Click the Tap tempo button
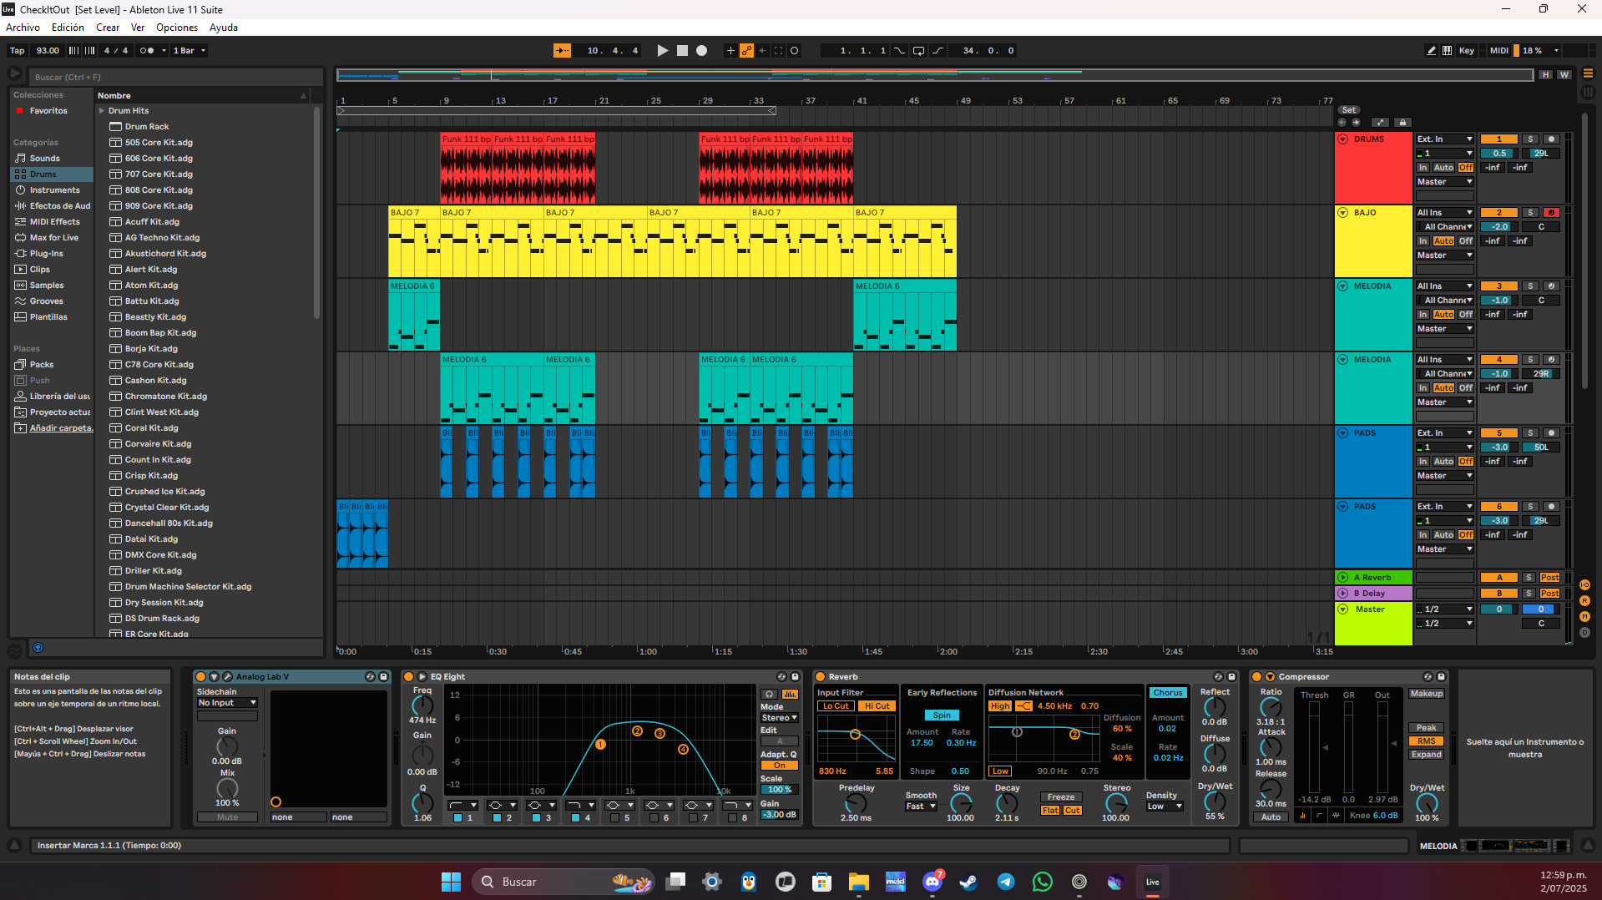The width and height of the screenshot is (1602, 900). coord(18,51)
